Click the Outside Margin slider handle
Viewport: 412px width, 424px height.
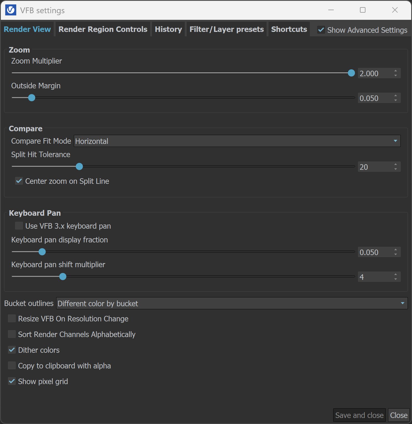32,98
